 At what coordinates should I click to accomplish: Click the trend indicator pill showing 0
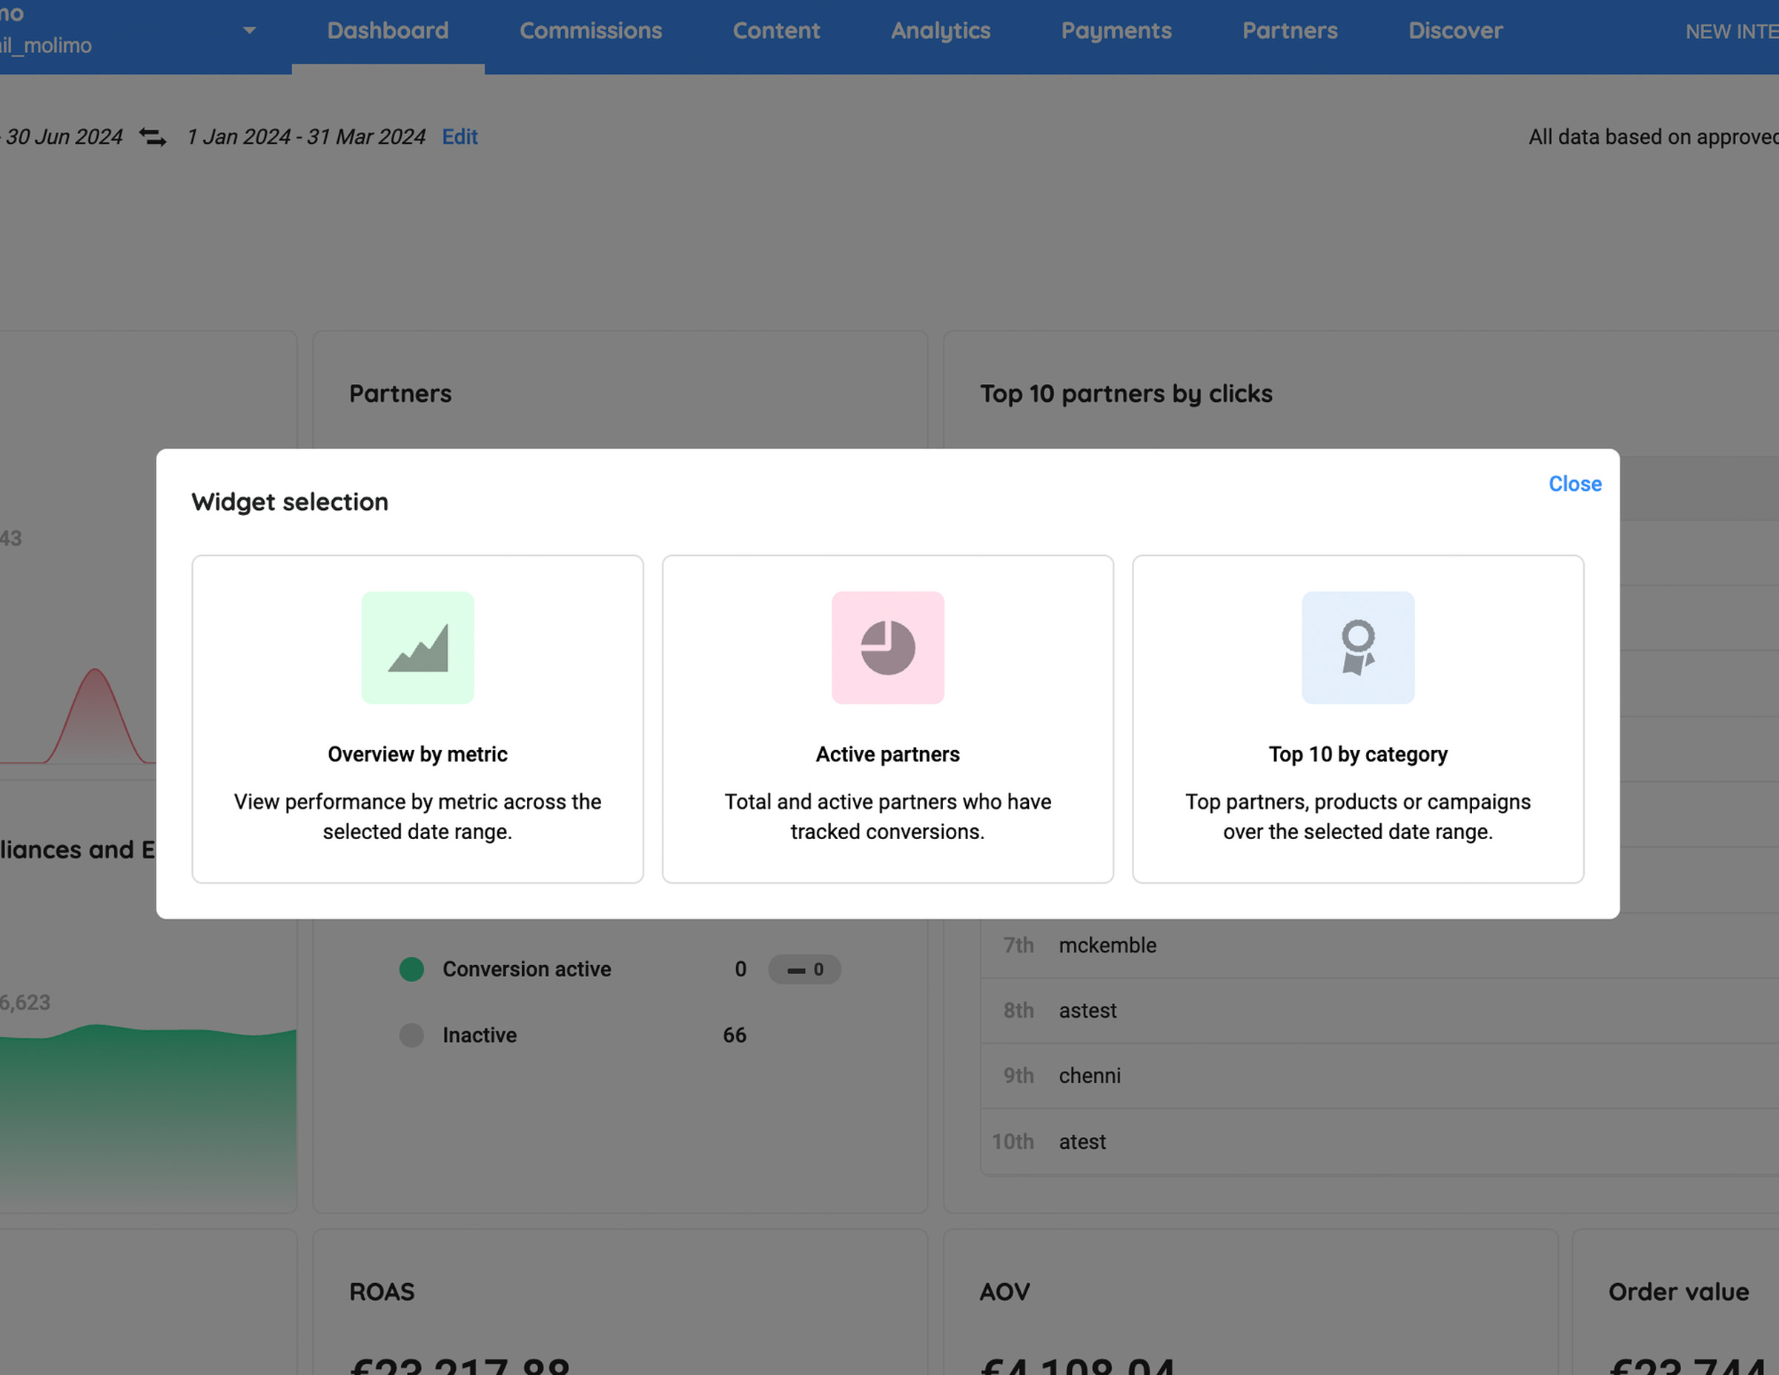coord(804,970)
